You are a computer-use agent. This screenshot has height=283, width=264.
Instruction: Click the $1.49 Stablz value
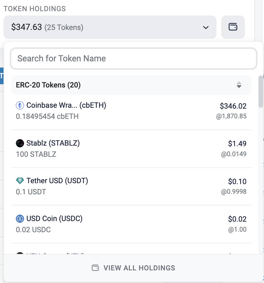[237, 144]
